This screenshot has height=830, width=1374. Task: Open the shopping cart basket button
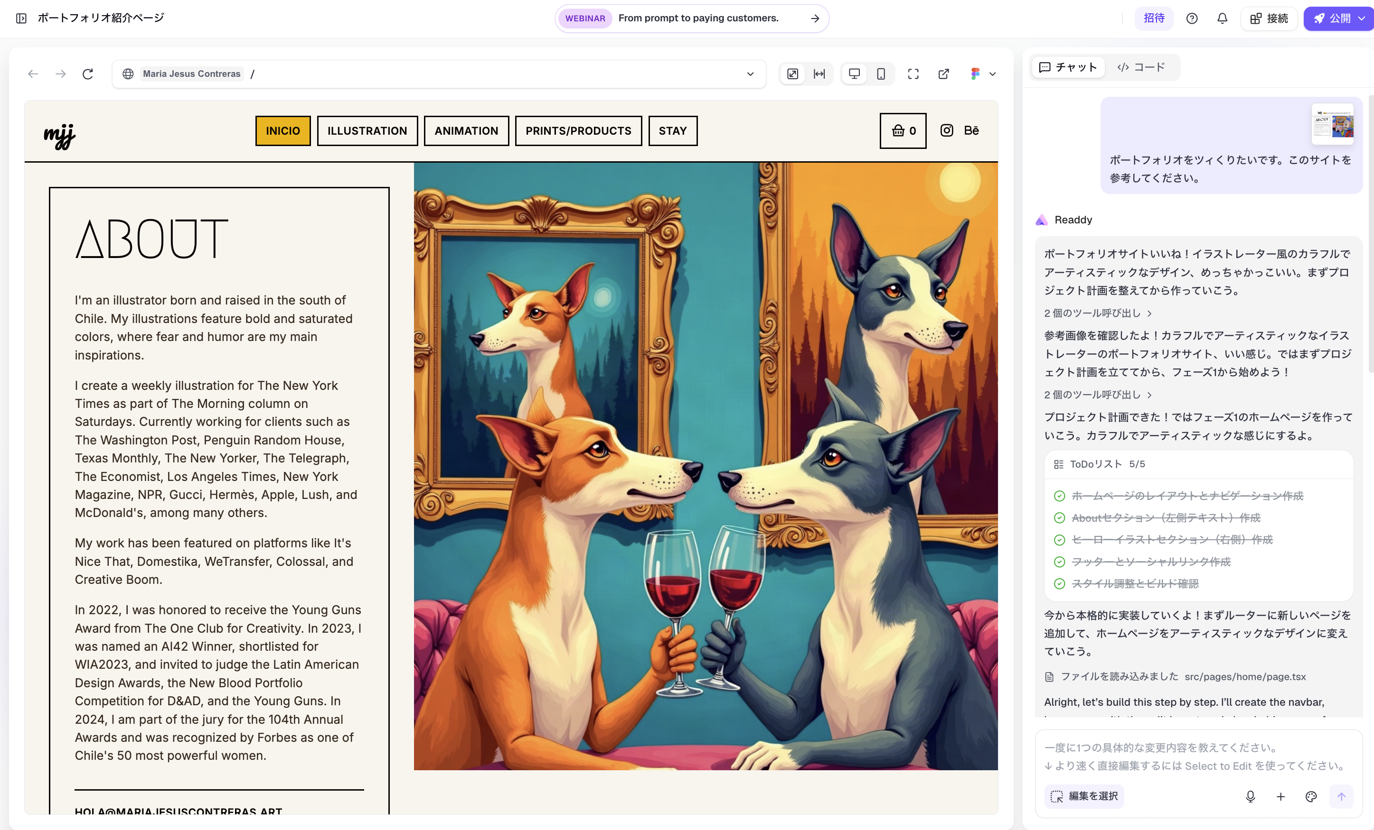tap(903, 131)
